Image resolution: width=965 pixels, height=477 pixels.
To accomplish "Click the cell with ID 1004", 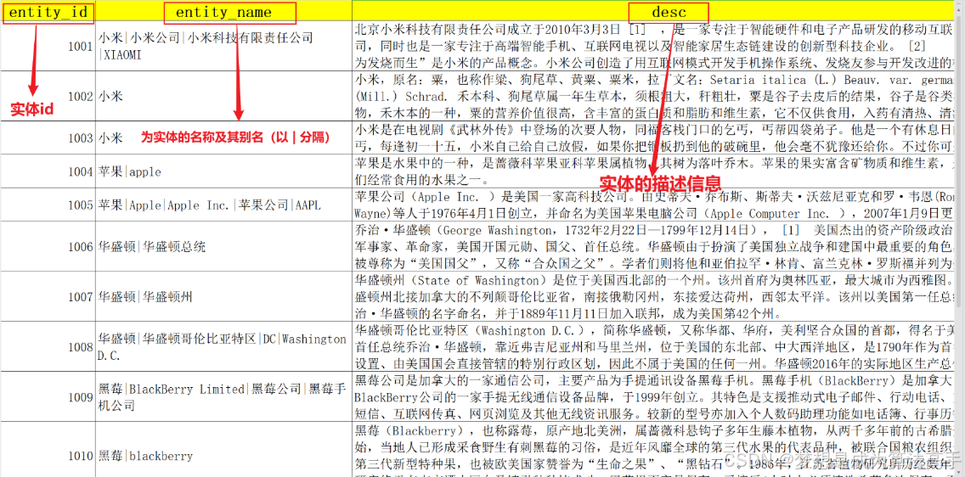I will [x=48, y=171].
